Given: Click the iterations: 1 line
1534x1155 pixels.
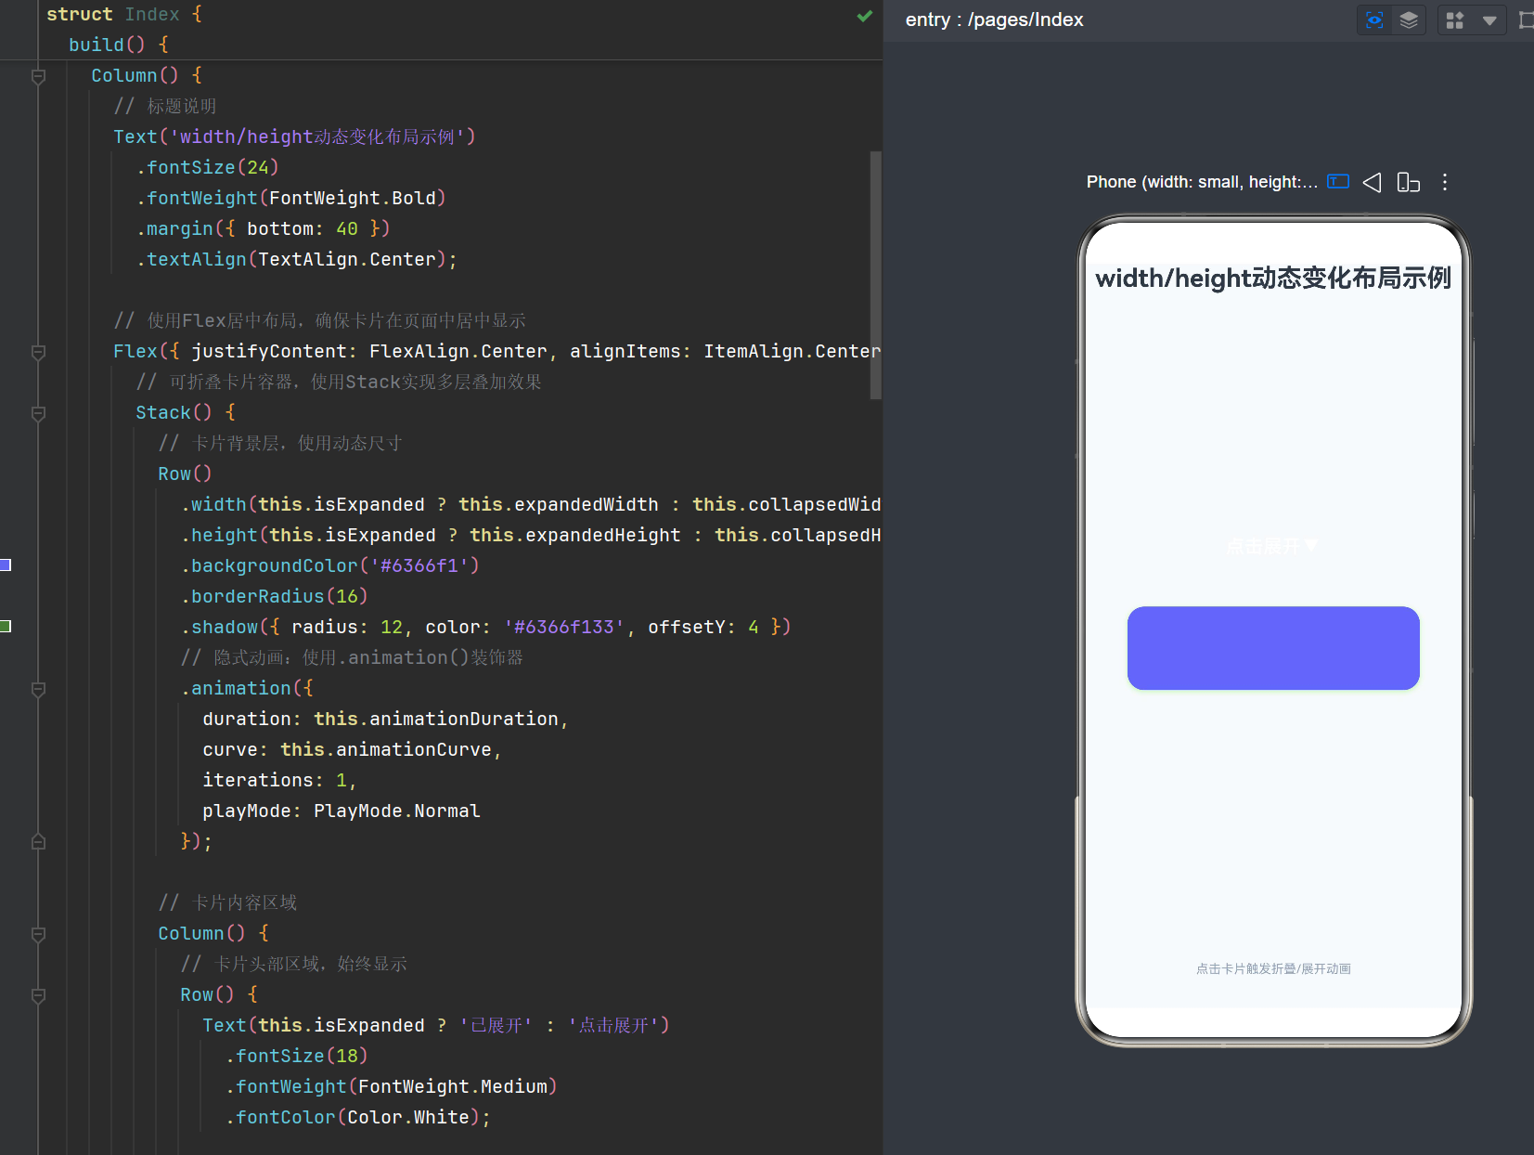Looking at the screenshot, I should coord(279,780).
